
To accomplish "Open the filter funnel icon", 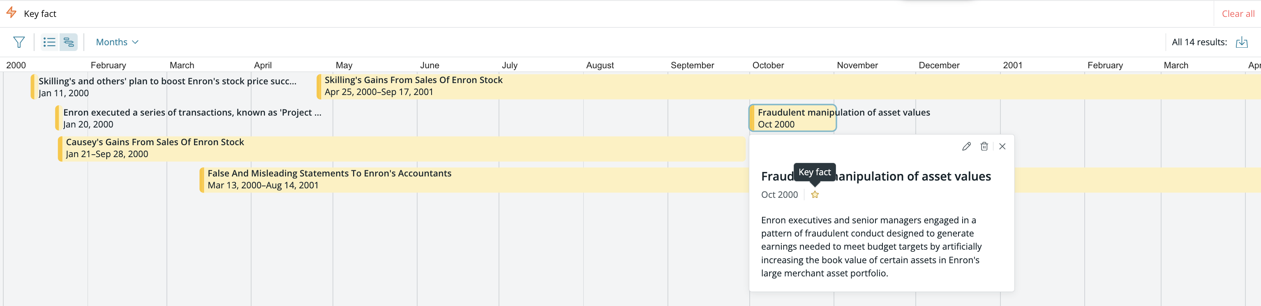I will [x=18, y=42].
